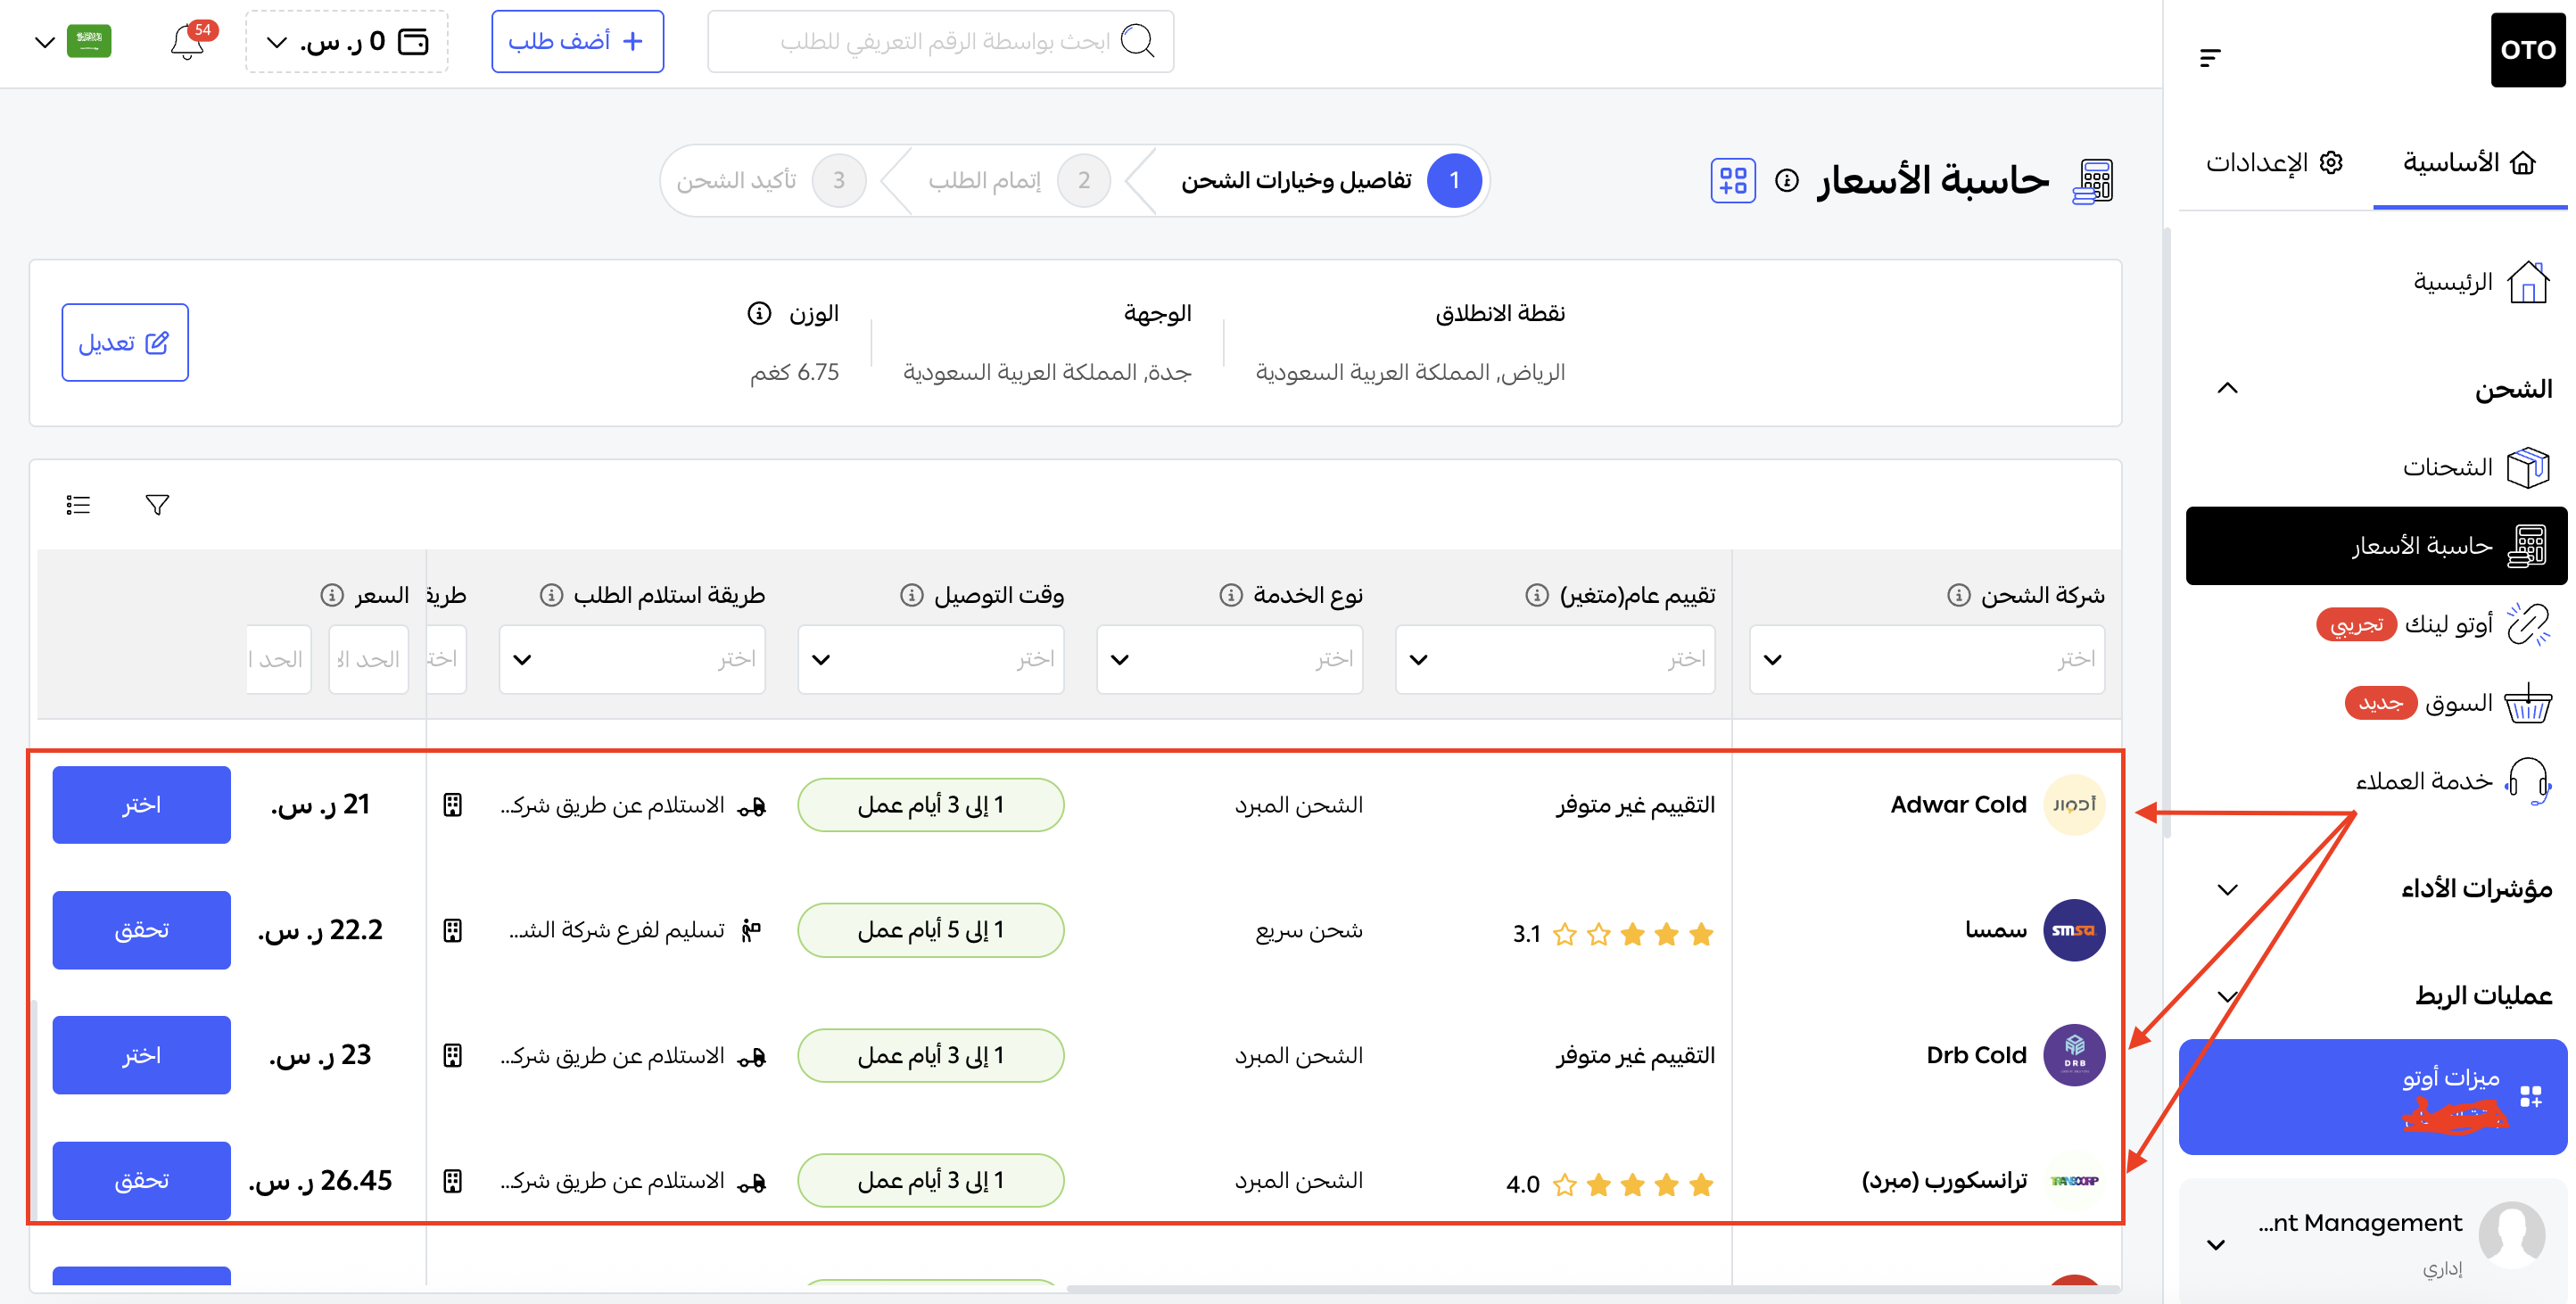Click the Saudi flag icon
Image resolution: width=2576 pixels, height=1304 pixels.
click(x=89, y=41)
